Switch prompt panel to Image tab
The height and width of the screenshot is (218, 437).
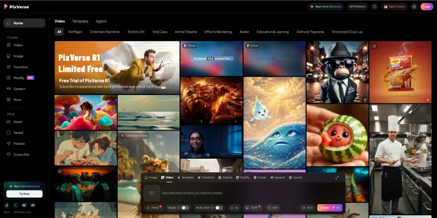(x=151, y=177)
